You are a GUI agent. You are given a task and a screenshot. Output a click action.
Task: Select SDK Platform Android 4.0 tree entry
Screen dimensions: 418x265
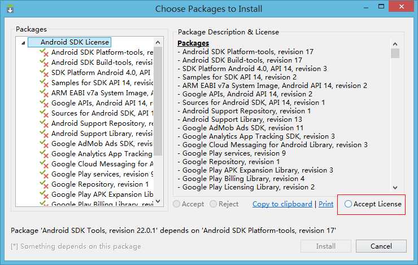click(101, 73)
